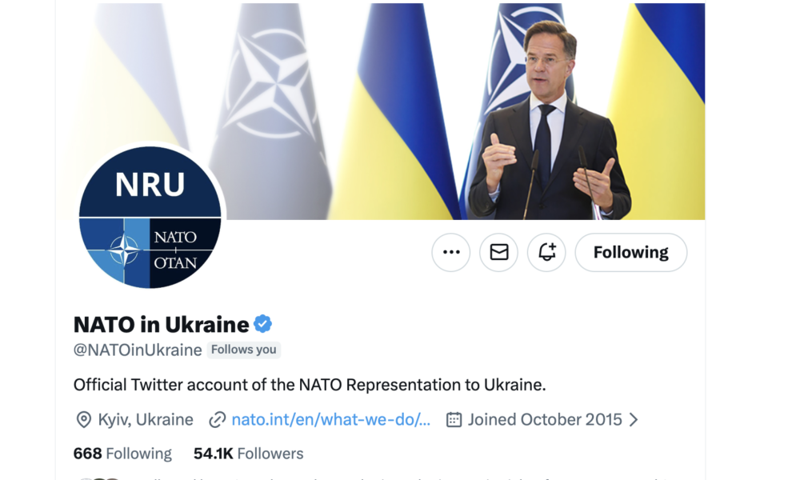This screenshot has height=480, width=800.
Task: Click the Joined October 2015 text
Action: click(545, 419)
